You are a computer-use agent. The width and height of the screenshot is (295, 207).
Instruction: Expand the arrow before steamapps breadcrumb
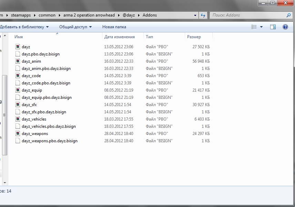click(7, 15)
